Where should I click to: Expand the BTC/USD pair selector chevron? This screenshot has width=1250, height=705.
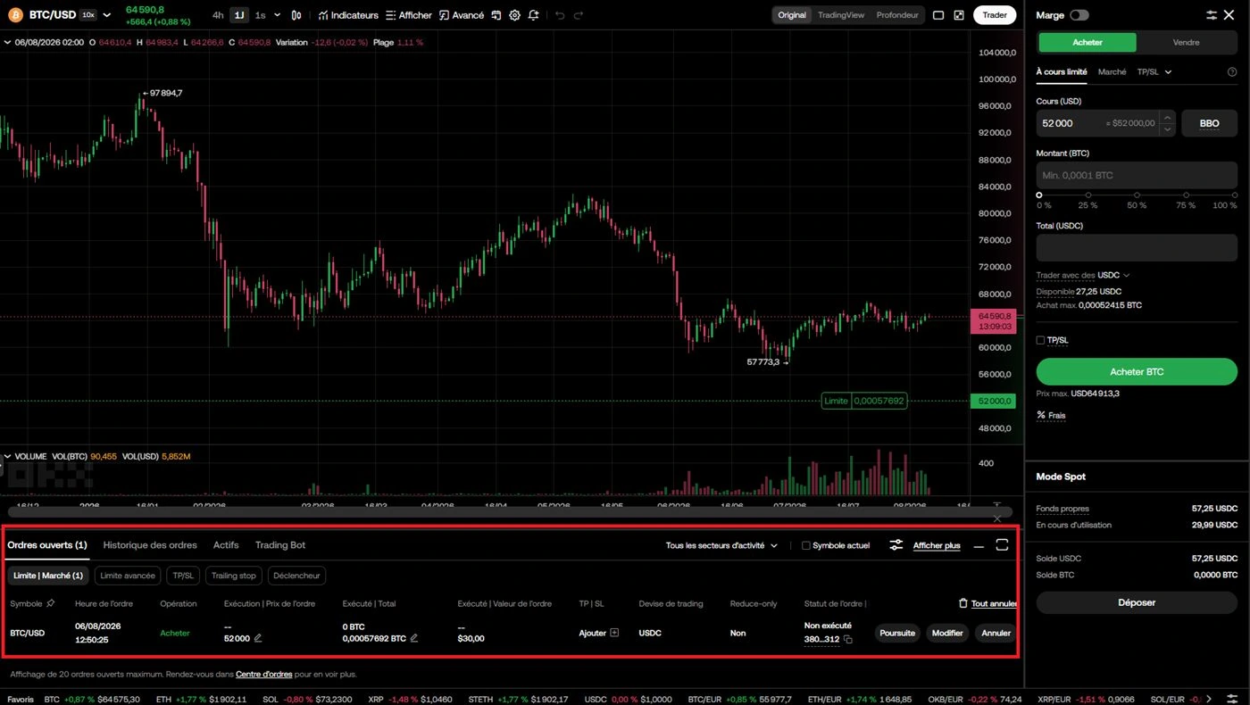(107, 15)
